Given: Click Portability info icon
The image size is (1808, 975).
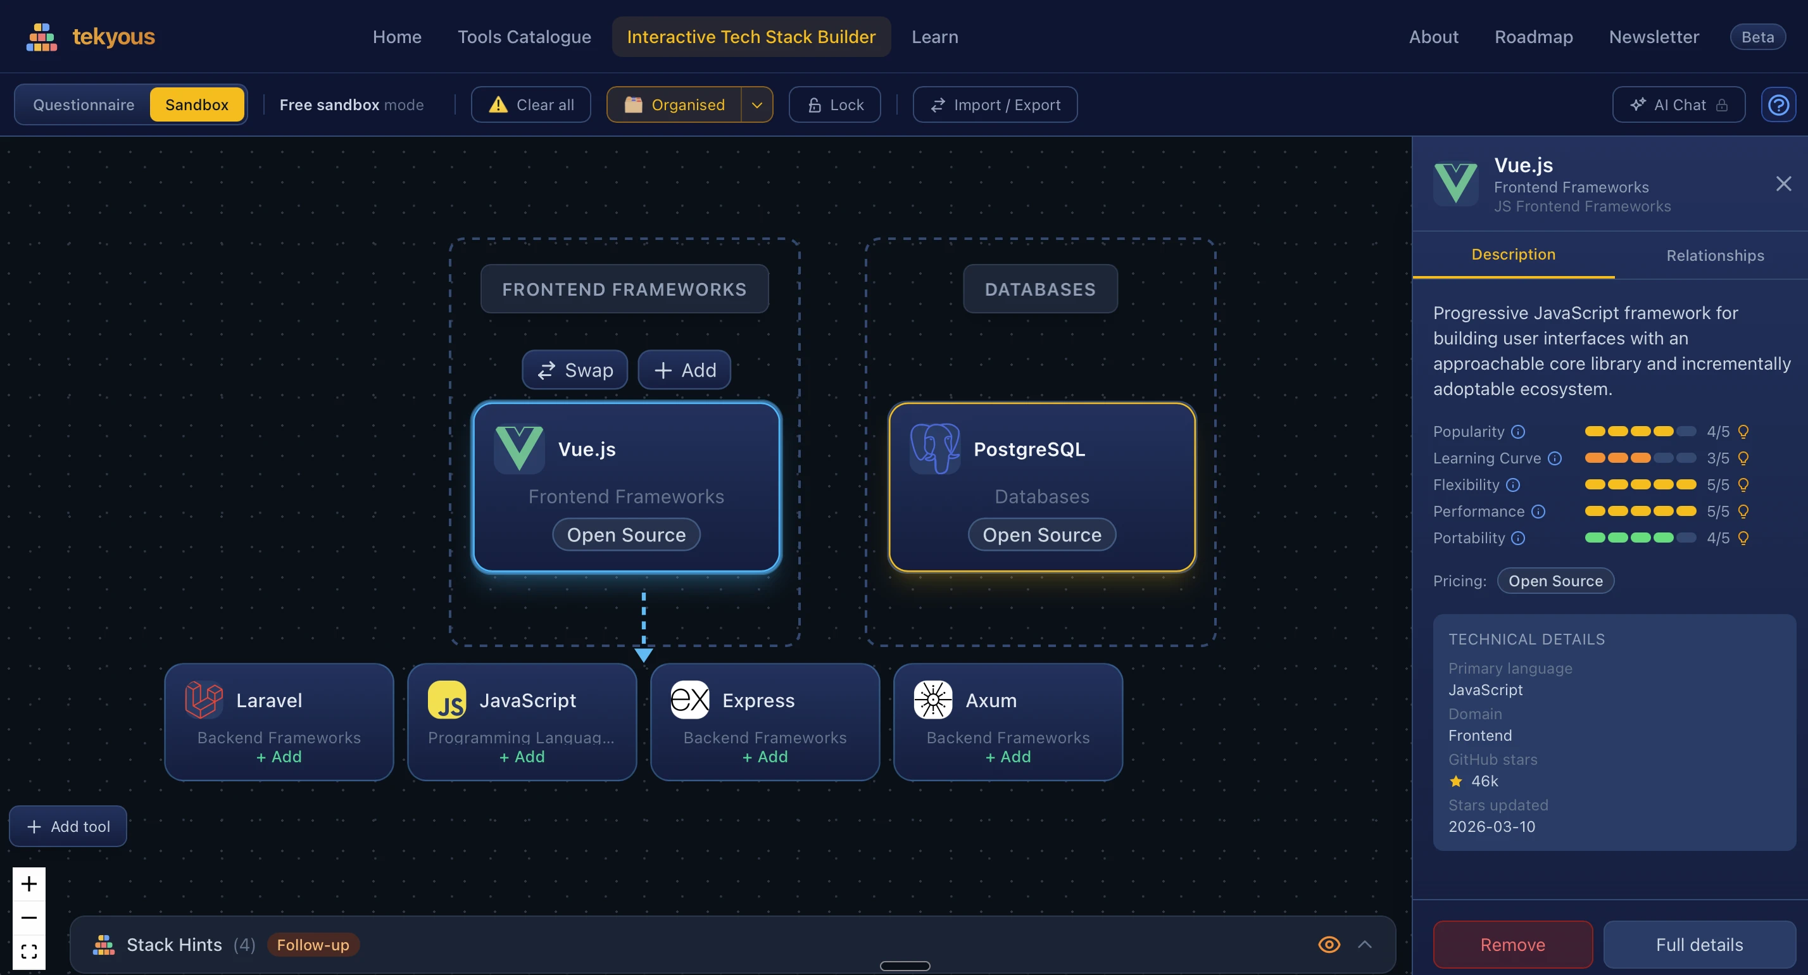Looking at the screenshot, I should [1517, 538].
